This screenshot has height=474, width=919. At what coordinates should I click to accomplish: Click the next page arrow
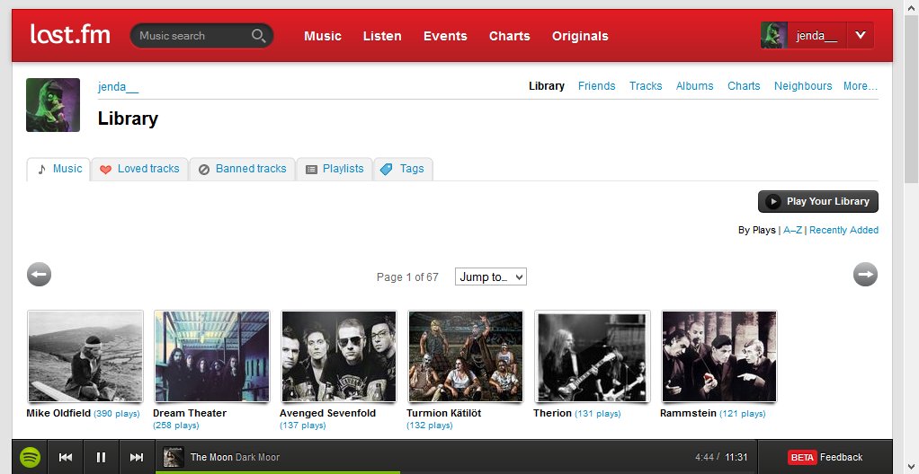click(x=865, y=274)
